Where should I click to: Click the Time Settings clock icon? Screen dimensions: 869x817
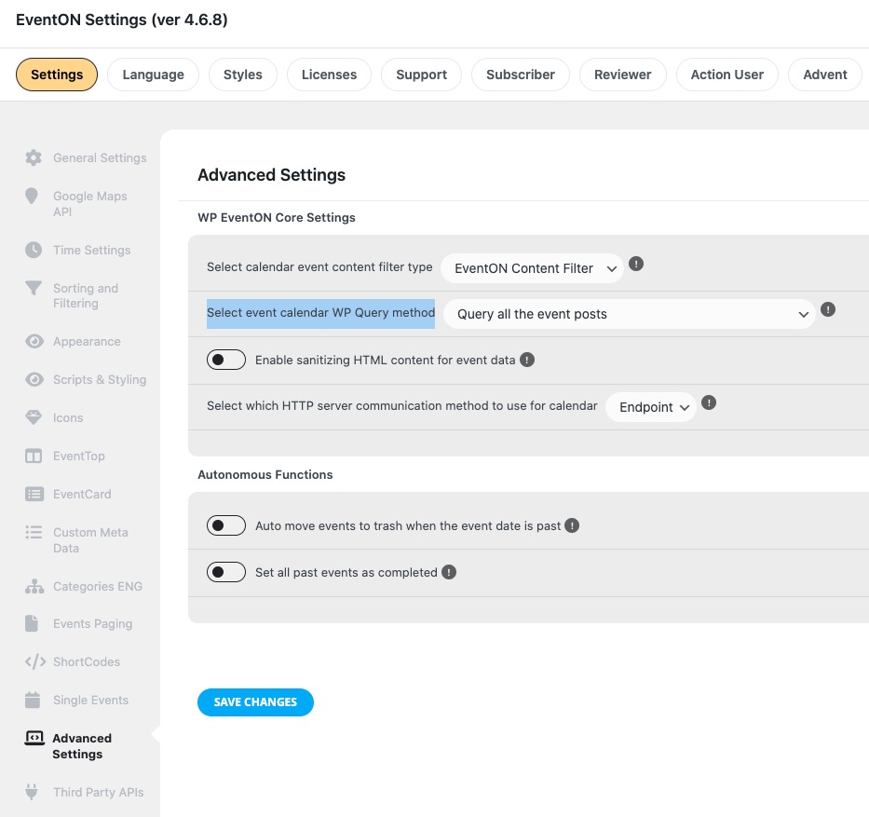click(34, 250)
